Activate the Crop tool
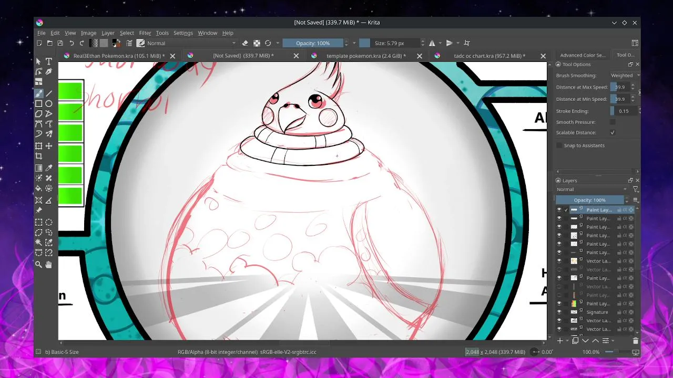Screen dimensions: 673x378 coord(38,156)
